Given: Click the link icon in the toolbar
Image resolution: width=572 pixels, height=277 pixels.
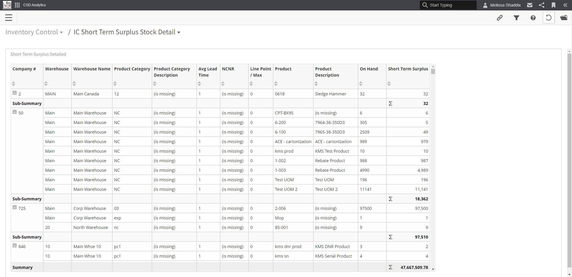Looking at the screenshot, I should tap(500, 18).
